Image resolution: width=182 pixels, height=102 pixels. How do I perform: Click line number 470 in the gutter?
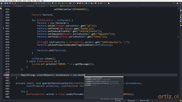click(7, 48)
